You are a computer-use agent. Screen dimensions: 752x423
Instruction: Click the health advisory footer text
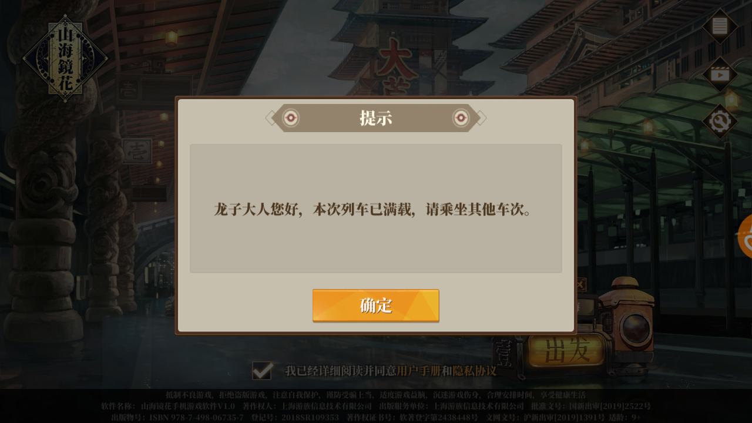point(375,395)
